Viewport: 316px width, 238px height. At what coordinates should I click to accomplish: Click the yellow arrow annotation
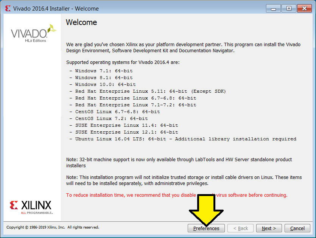[206, 210]
